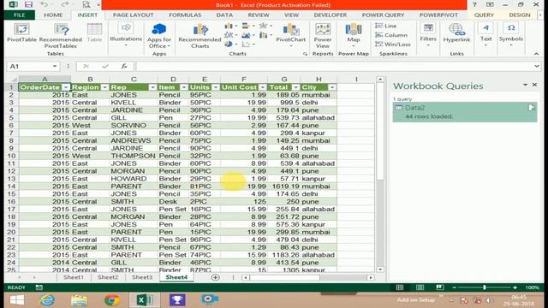Open the Power Map button
548x308 pixels.
point(354,35)
